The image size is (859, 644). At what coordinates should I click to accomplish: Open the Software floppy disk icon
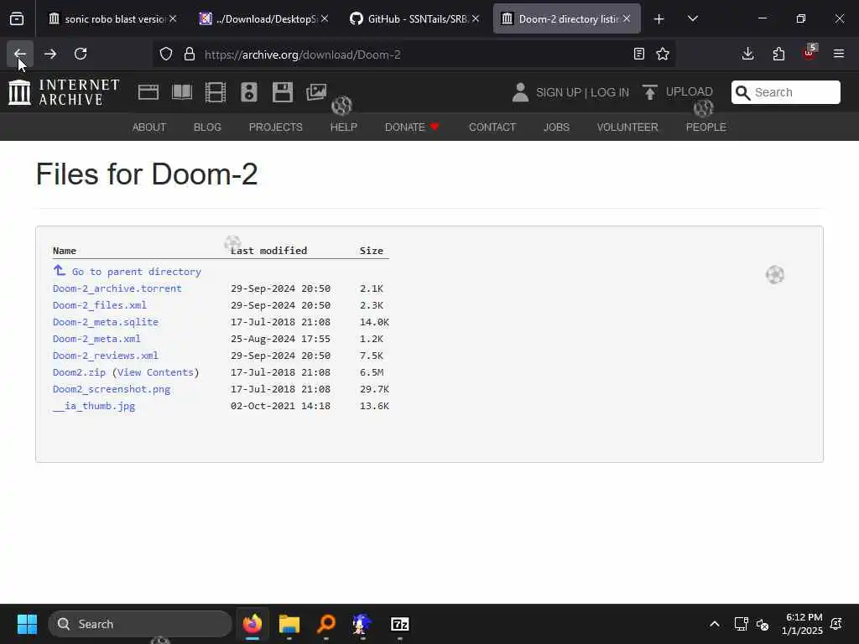(x=283, y=92)
